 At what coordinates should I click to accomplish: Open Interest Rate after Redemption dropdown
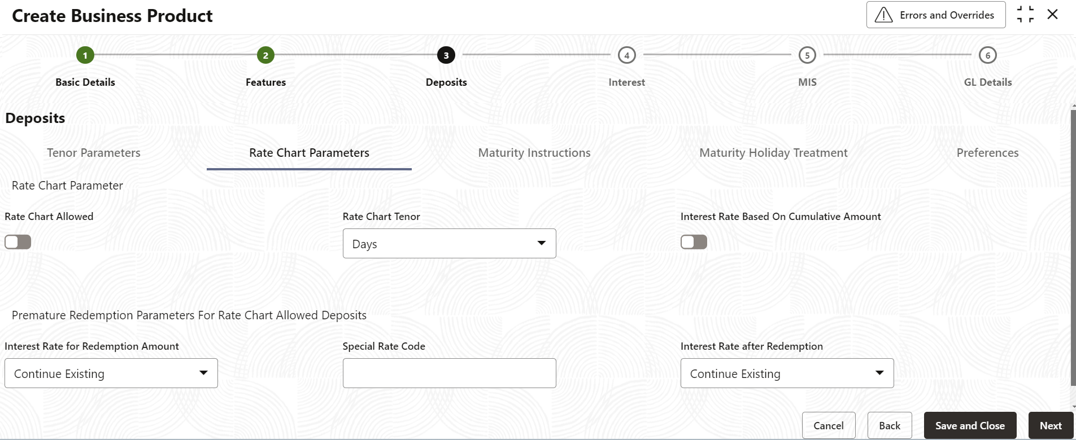787,373
